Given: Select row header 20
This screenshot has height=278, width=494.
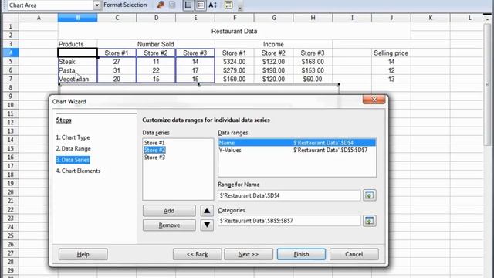Looking at the screenshot, I should point(11,192).
